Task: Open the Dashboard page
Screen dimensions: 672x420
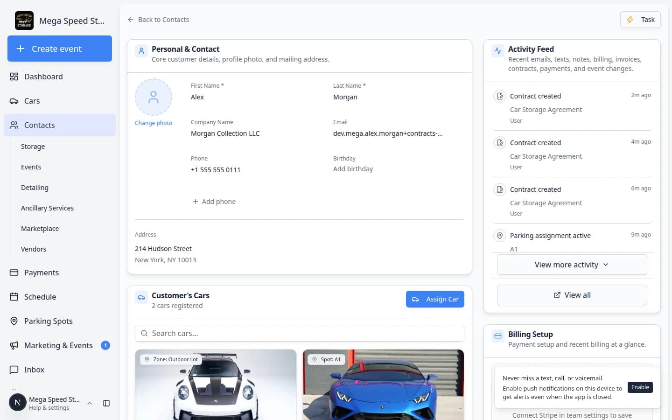Action: (x=60, y=77)
